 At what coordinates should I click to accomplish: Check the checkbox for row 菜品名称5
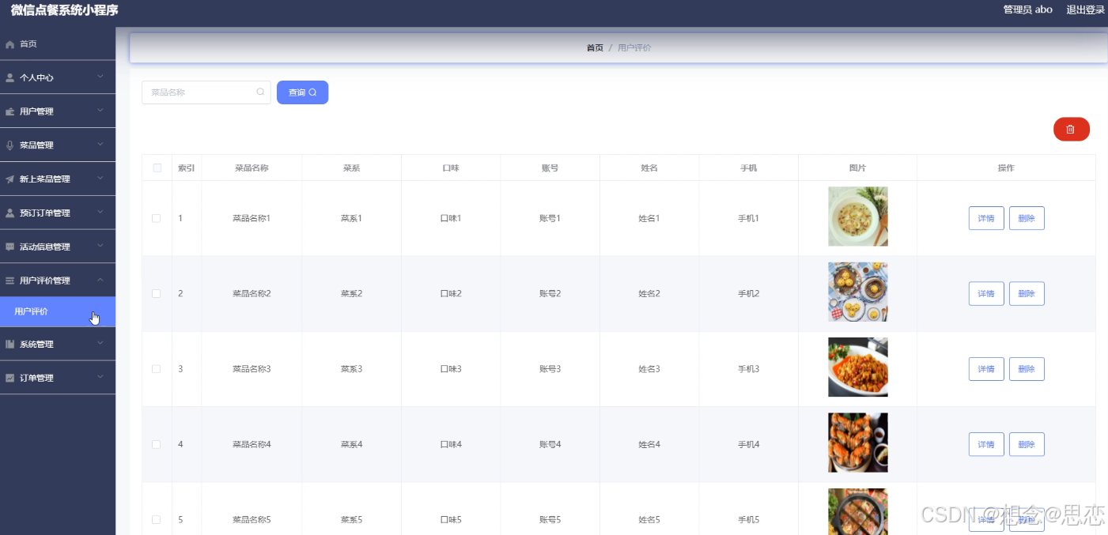point(157,520)
